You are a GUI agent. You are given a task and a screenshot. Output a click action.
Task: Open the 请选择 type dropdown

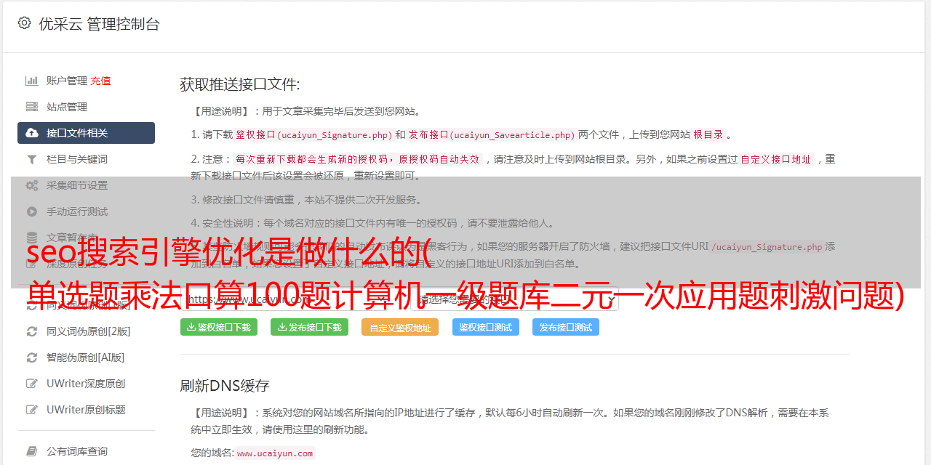tap(515, 299)
